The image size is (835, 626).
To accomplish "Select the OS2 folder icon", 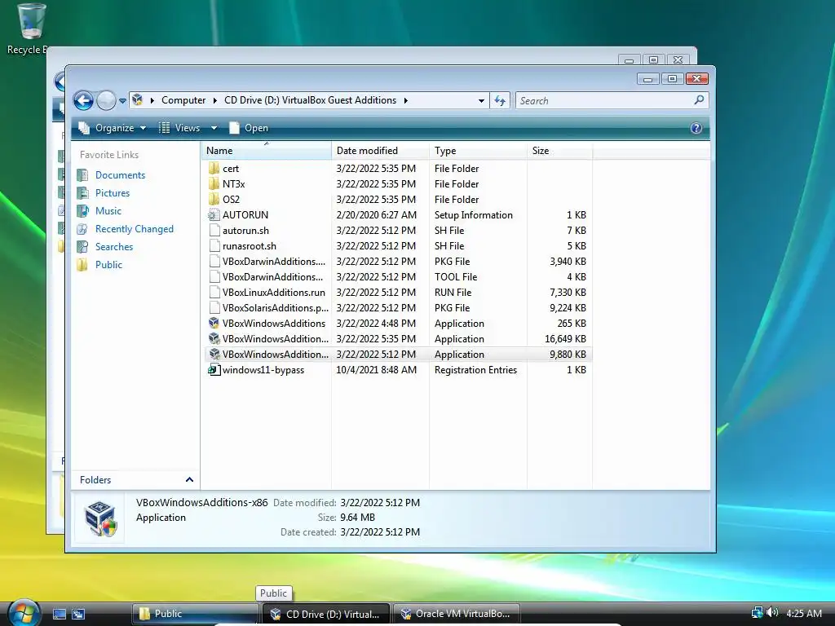I will [214, 199].
